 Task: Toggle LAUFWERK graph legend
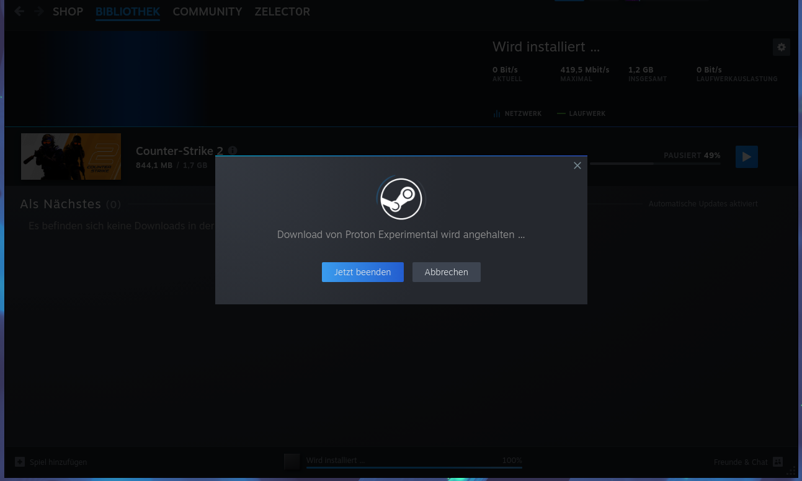tap(581, 113)
